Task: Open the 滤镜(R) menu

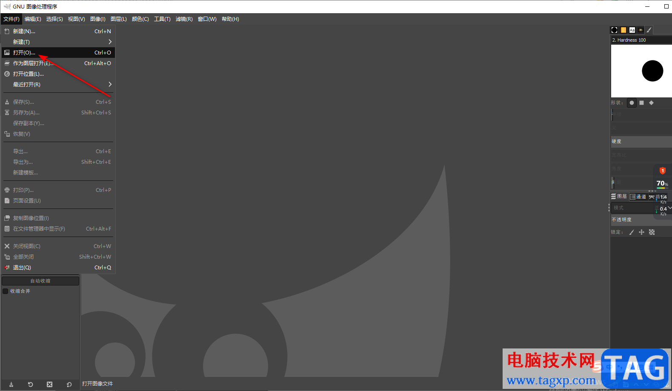Action: point(184,19)
